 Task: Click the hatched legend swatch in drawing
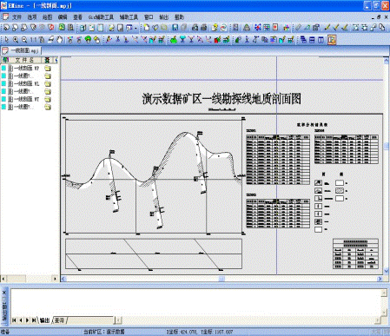click(340, 191)
